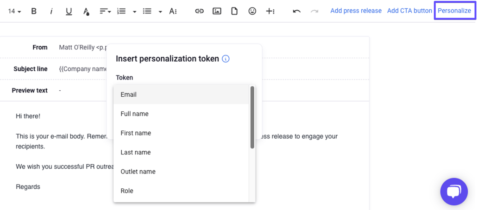Click the 'Regards' closing text
This screenshot has height=210, width=478.
click(28, 186)
